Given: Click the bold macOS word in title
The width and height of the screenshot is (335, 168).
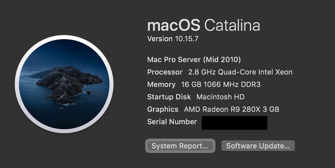Looking at the screenshot, I should point(174,25).
